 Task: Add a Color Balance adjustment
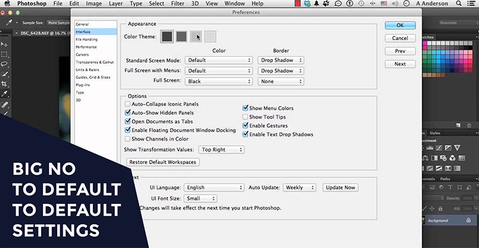(x=426, y=158)
